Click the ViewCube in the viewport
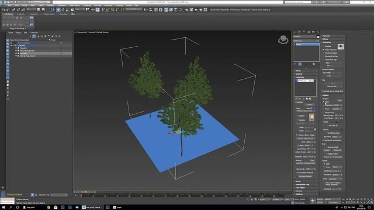The width and height of the screenshot is (374, 210). (283, 39)
